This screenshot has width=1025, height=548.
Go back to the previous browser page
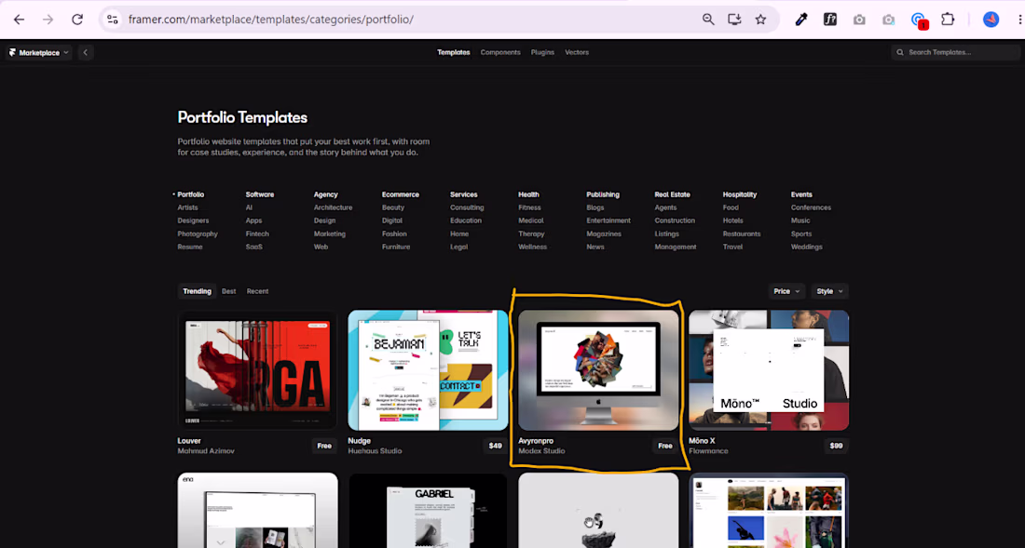[19, 20]
